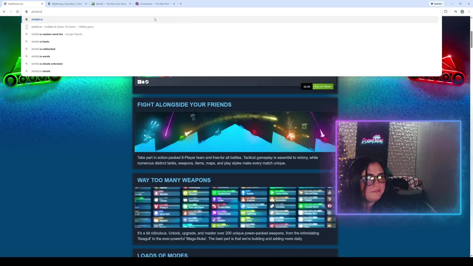
Task: Open the 'Way Too Many Weapons' weapons image
Action: coord(235,207)
